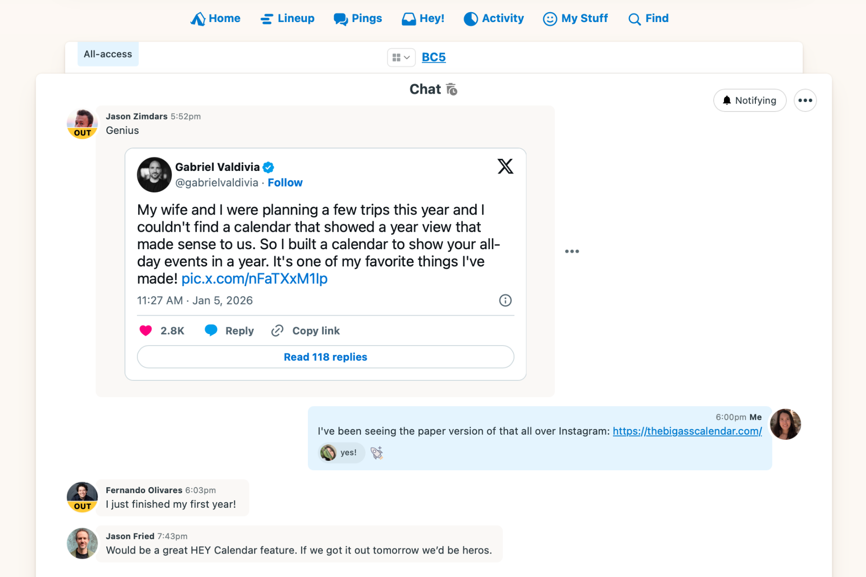Click the All-access label
The width and height of the screenshot is (866, 577).
click(x=108, y=54)
